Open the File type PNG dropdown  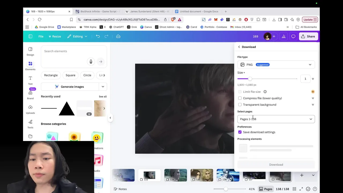276,65
